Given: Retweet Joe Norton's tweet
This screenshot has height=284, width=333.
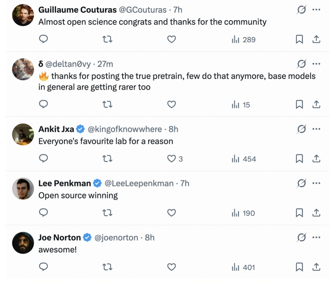Looking at the screenshot, I should [x=107, y=267].
